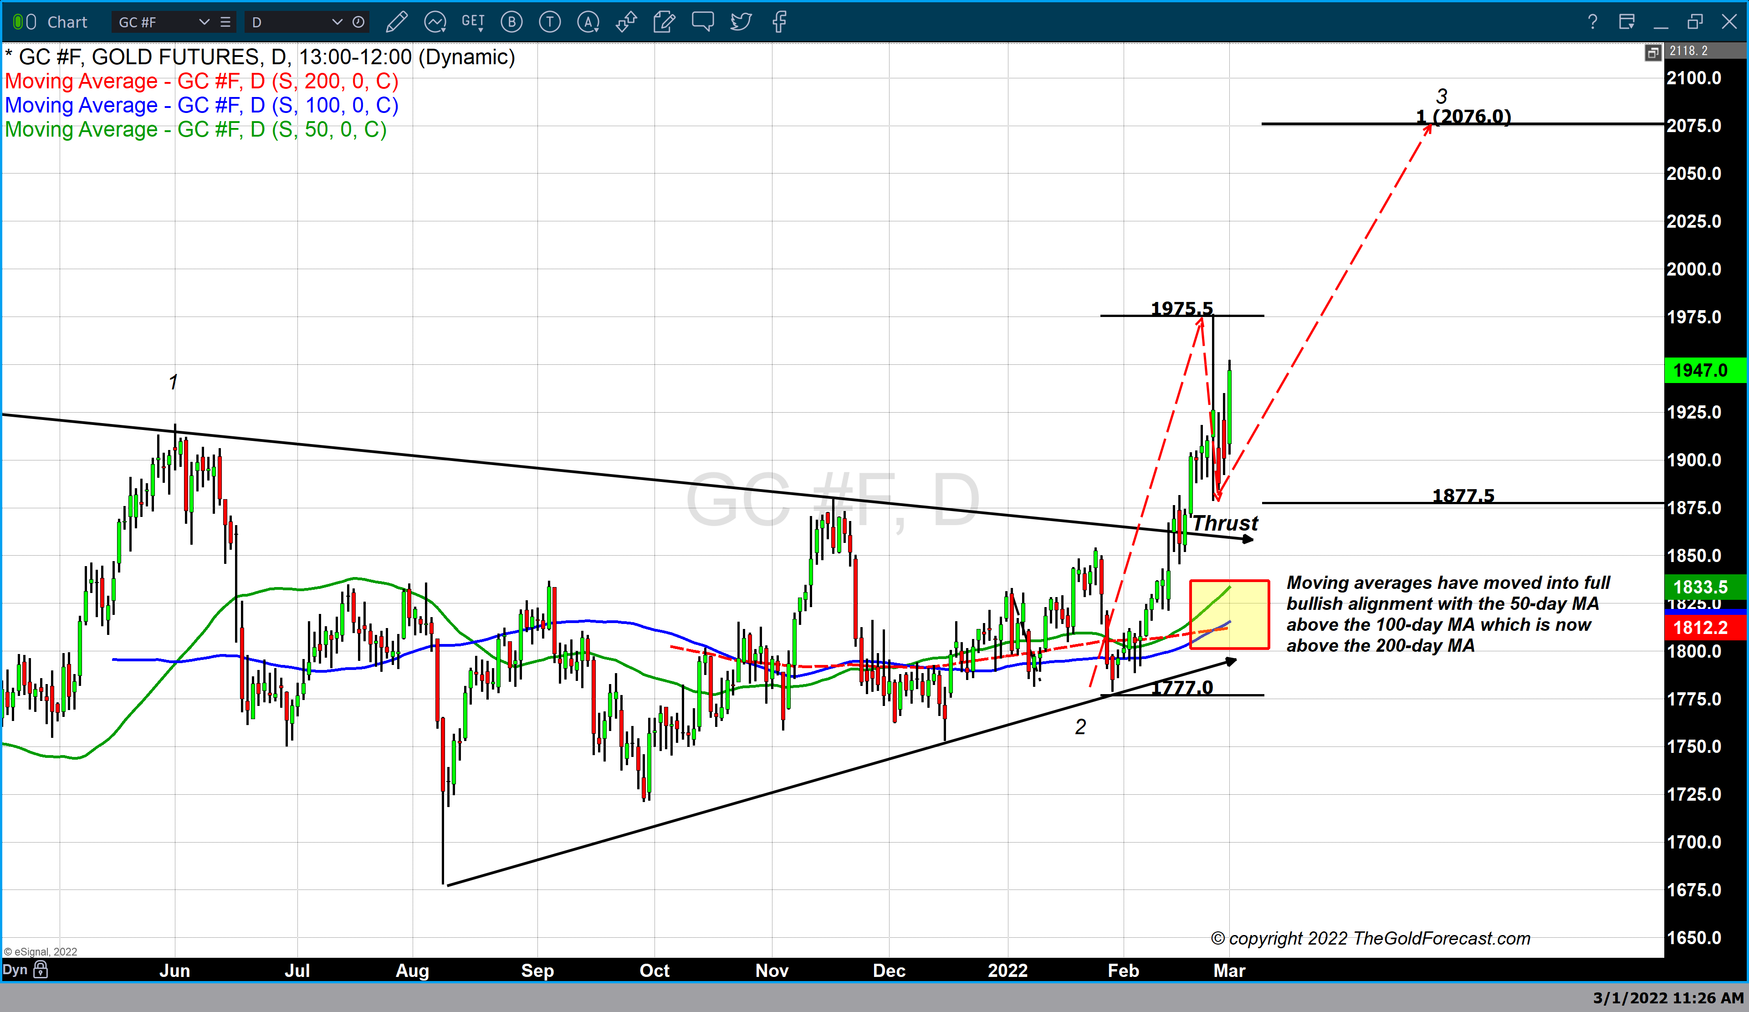Viewport: 1749px width, 1012px height.
Task: Select the pencil drawing tool
Action: (396, 22)
